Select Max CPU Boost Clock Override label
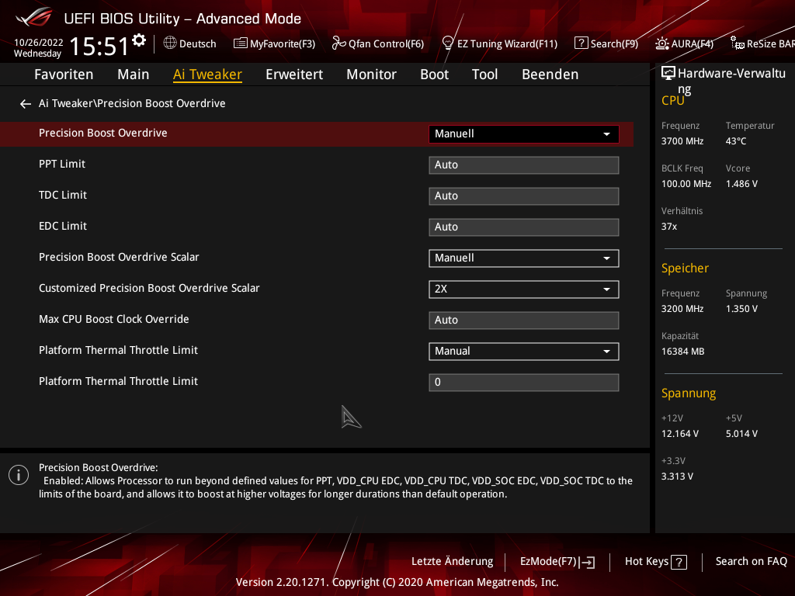This screenshot has width=795, height=596. [x=114, y=319]
